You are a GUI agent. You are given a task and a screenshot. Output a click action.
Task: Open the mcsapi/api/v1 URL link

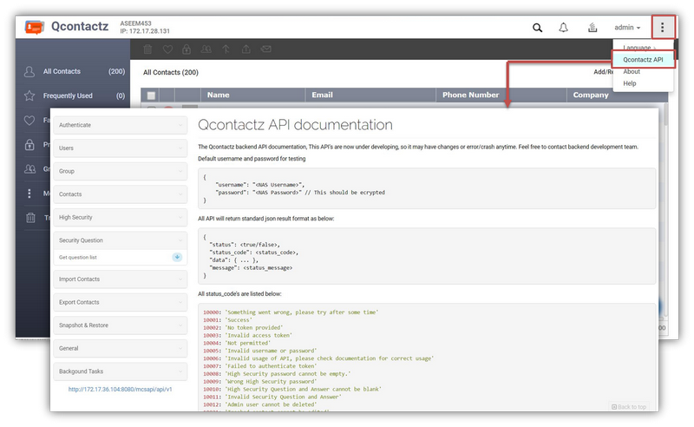coord(120,390)
